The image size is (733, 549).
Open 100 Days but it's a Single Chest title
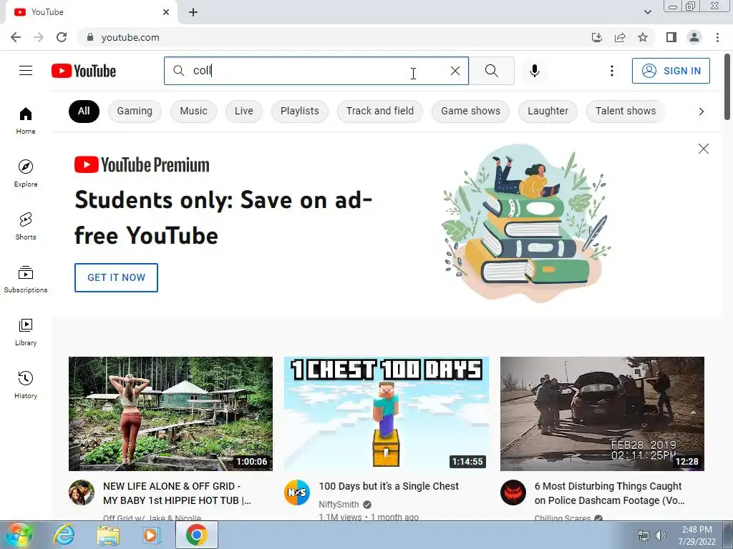[x=389, y=486]
